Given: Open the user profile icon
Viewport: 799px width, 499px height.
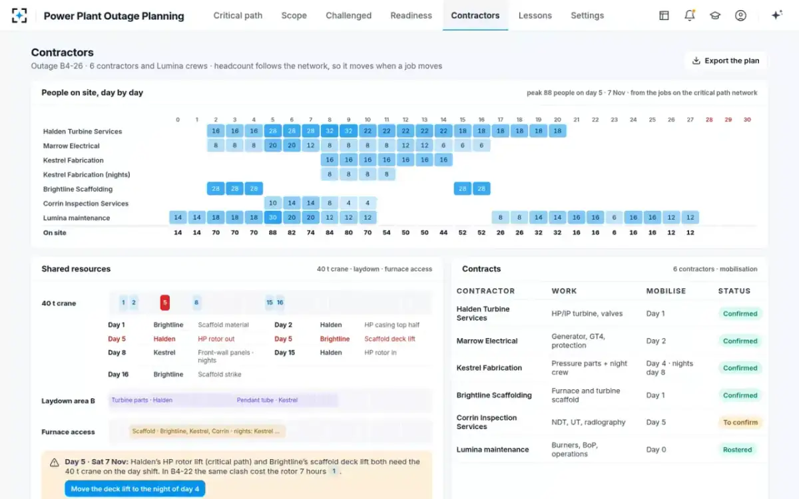Looking at the screenshot, I should pos(740,15).
